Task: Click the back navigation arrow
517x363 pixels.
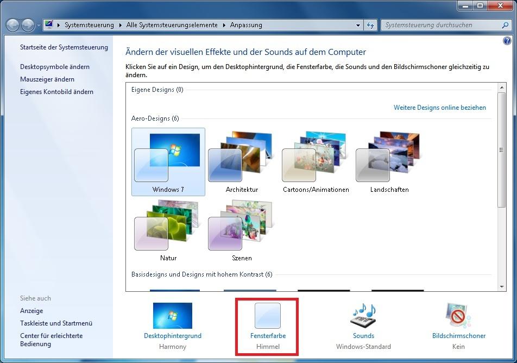Action: tap(13, 25)
